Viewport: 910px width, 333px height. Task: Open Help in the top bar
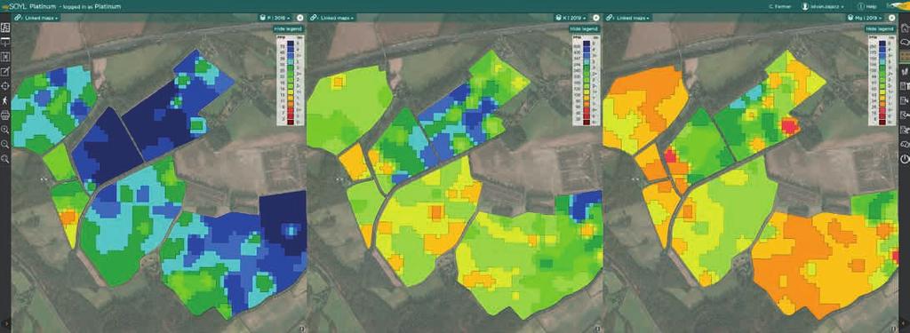tap(867, 6)
